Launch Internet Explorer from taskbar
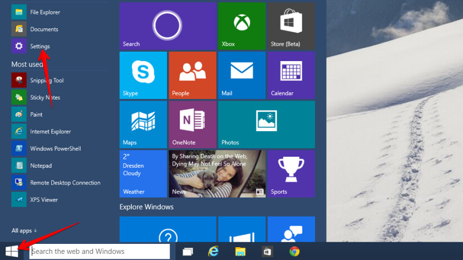Viewport: 463px width, 260px height. 213,252
